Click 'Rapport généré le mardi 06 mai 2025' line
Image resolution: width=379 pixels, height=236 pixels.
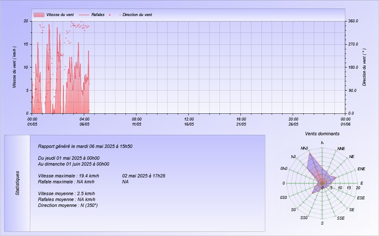[x=85, y=146]
